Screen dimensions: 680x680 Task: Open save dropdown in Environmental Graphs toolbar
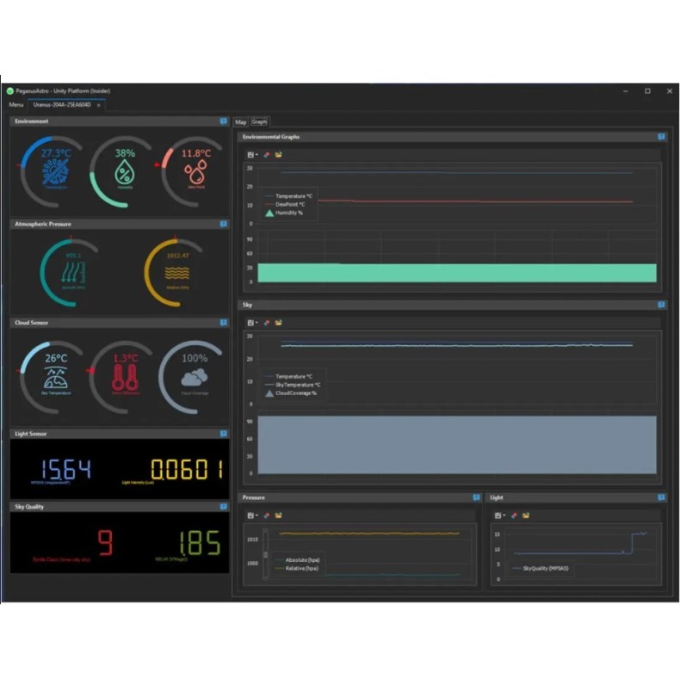pos(252,155)
